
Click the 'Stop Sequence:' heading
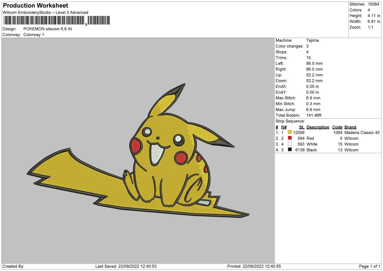290,121
